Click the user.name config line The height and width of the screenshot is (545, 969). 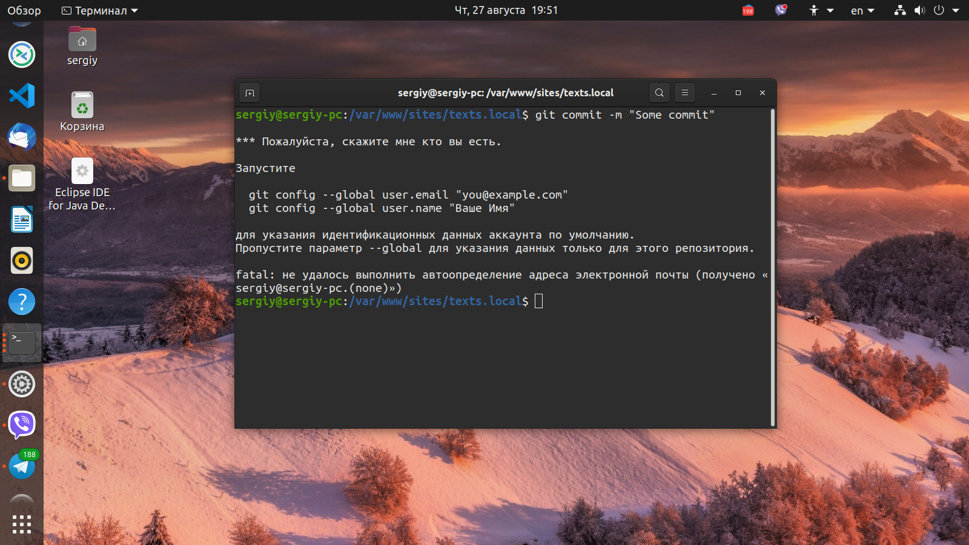point(382,208)
